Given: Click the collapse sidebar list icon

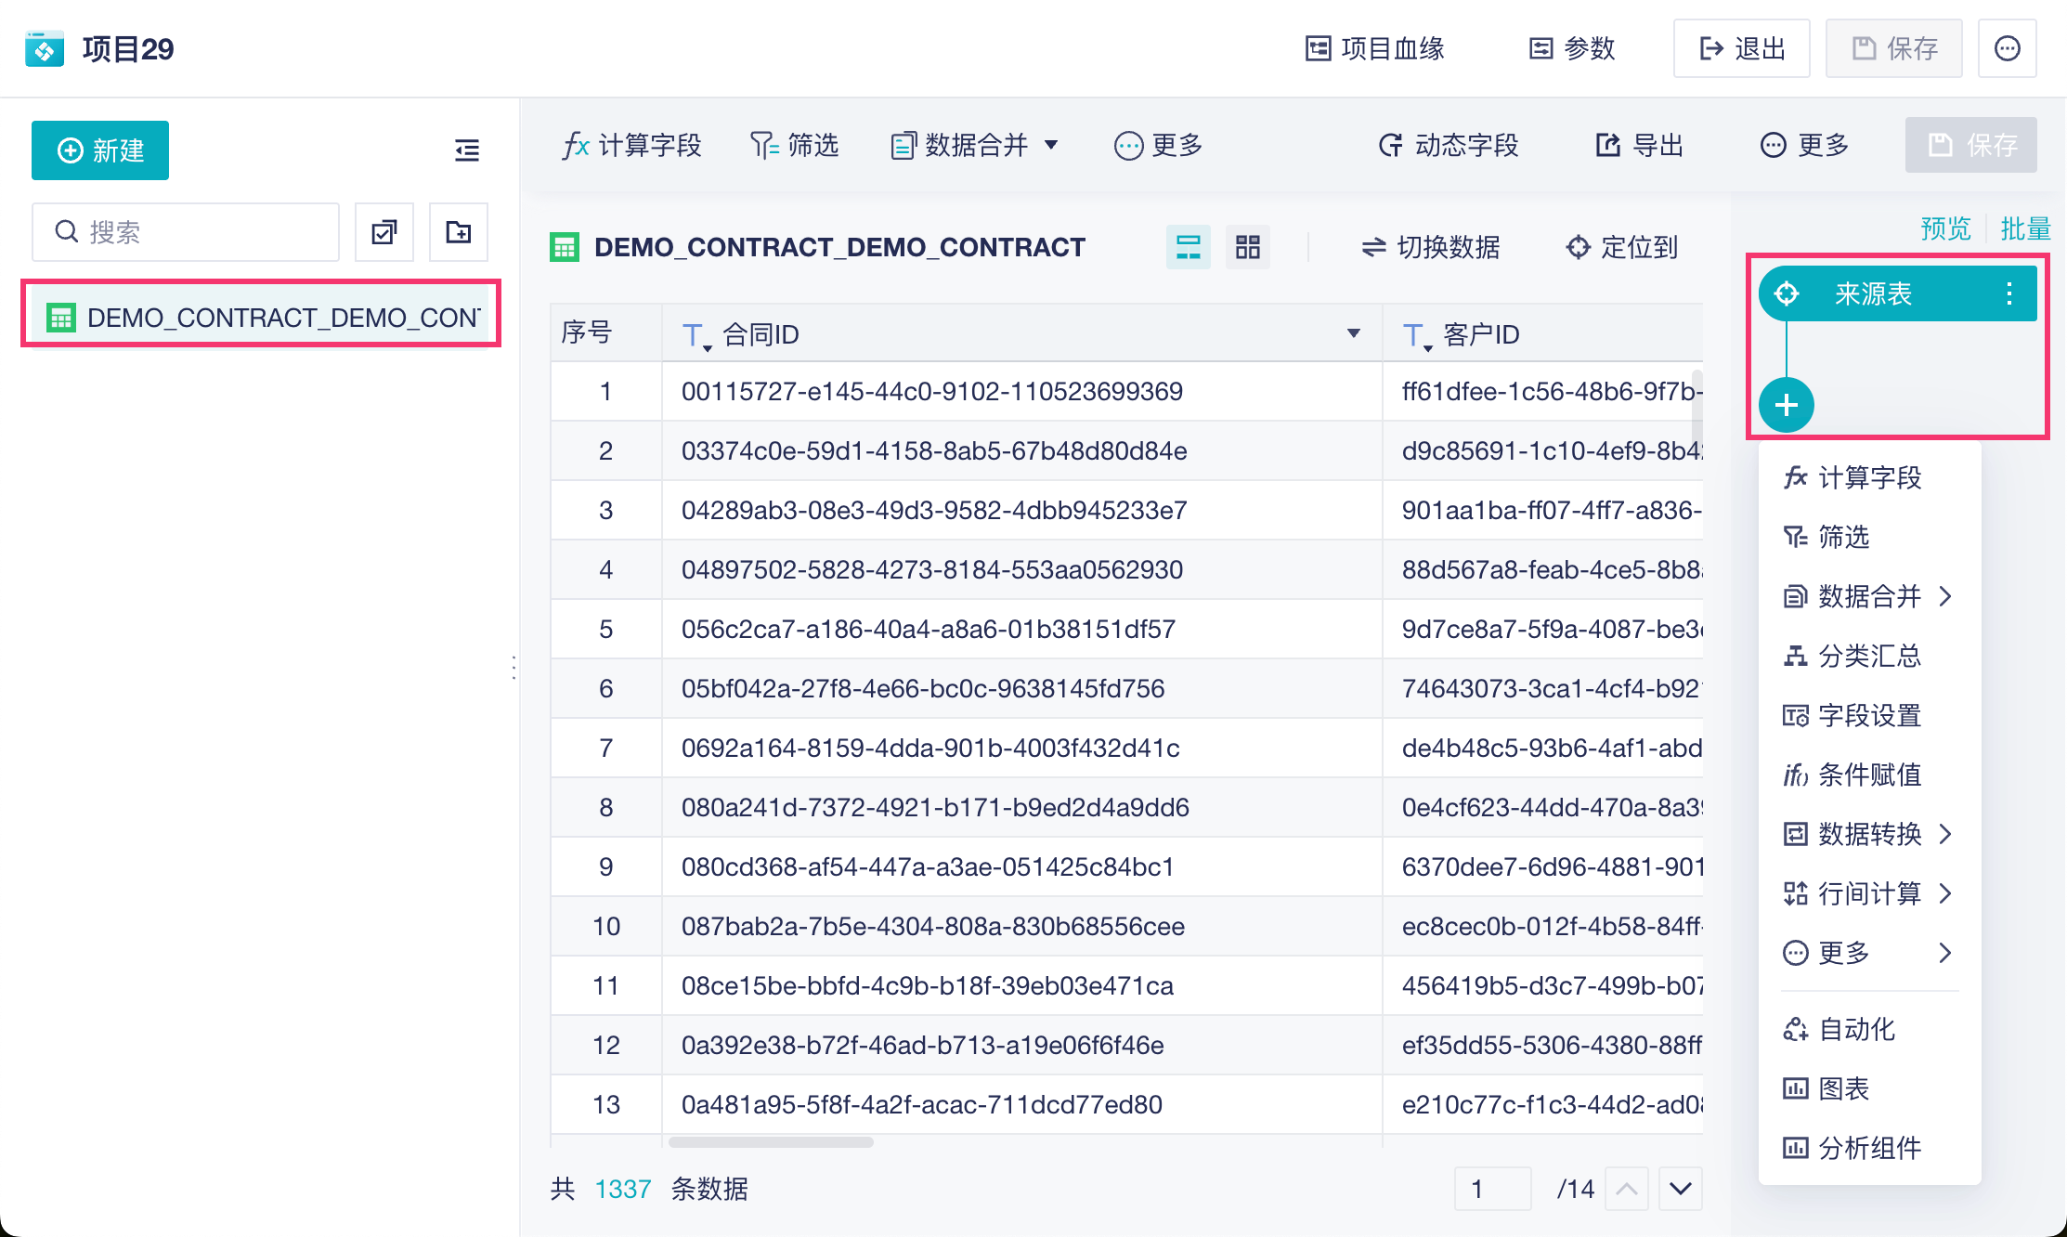Looking at the screenshot, I should 467,150.
